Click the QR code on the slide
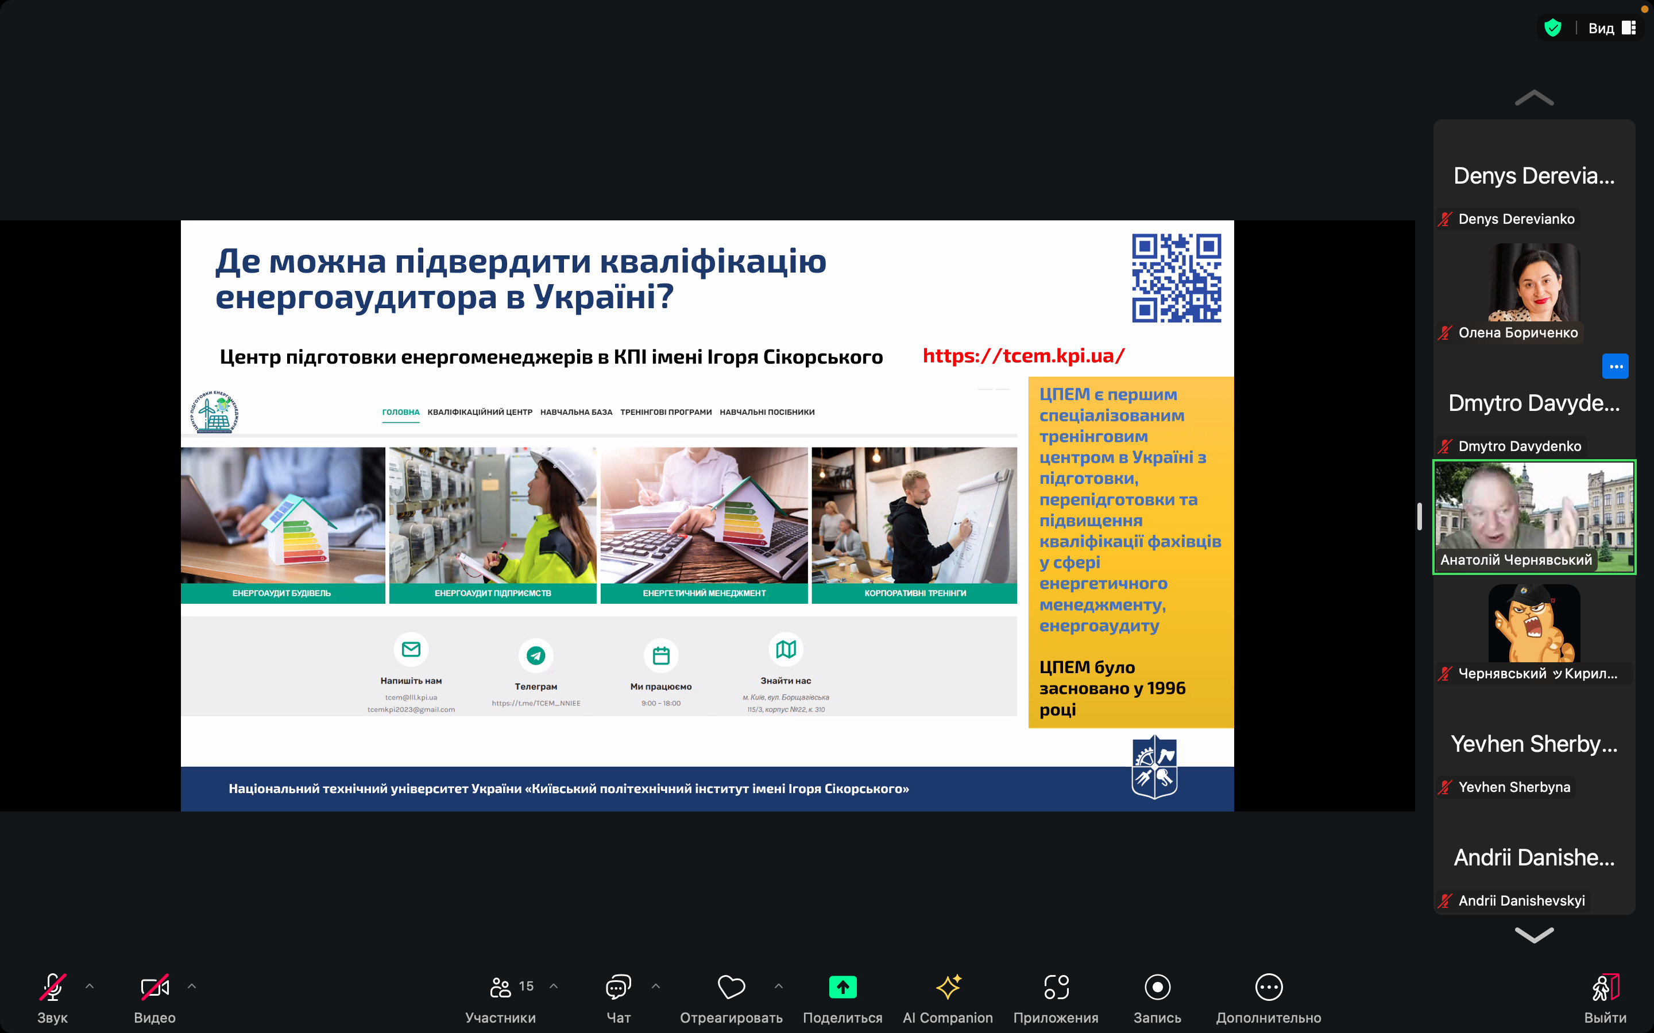Viewport: 1654px width, 1033px height. point(1176,278)
